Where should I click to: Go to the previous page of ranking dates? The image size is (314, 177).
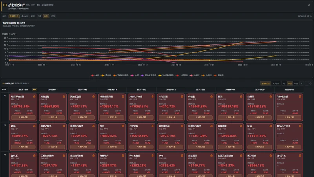(302, 83)
